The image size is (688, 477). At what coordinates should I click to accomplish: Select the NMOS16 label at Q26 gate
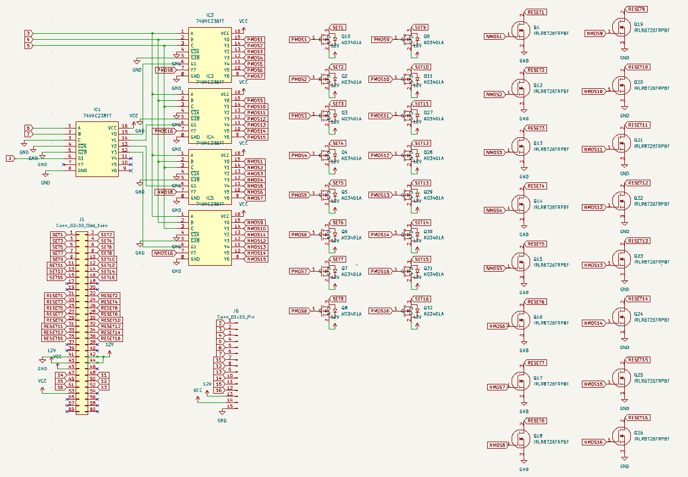pyautogui.click(x=593, y=442)
